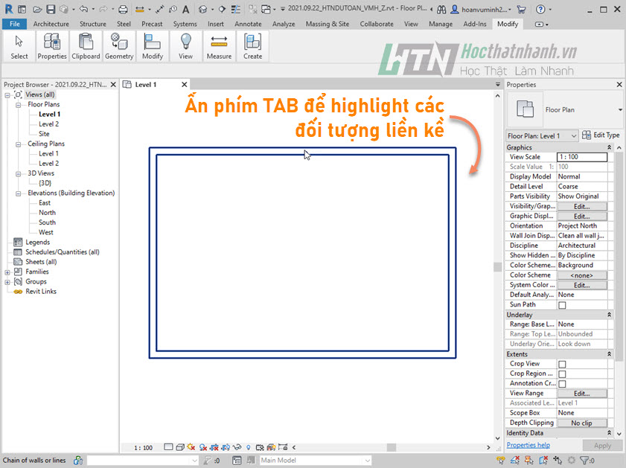
Task: Open the View ribbon panel
Action: [185, 47]
